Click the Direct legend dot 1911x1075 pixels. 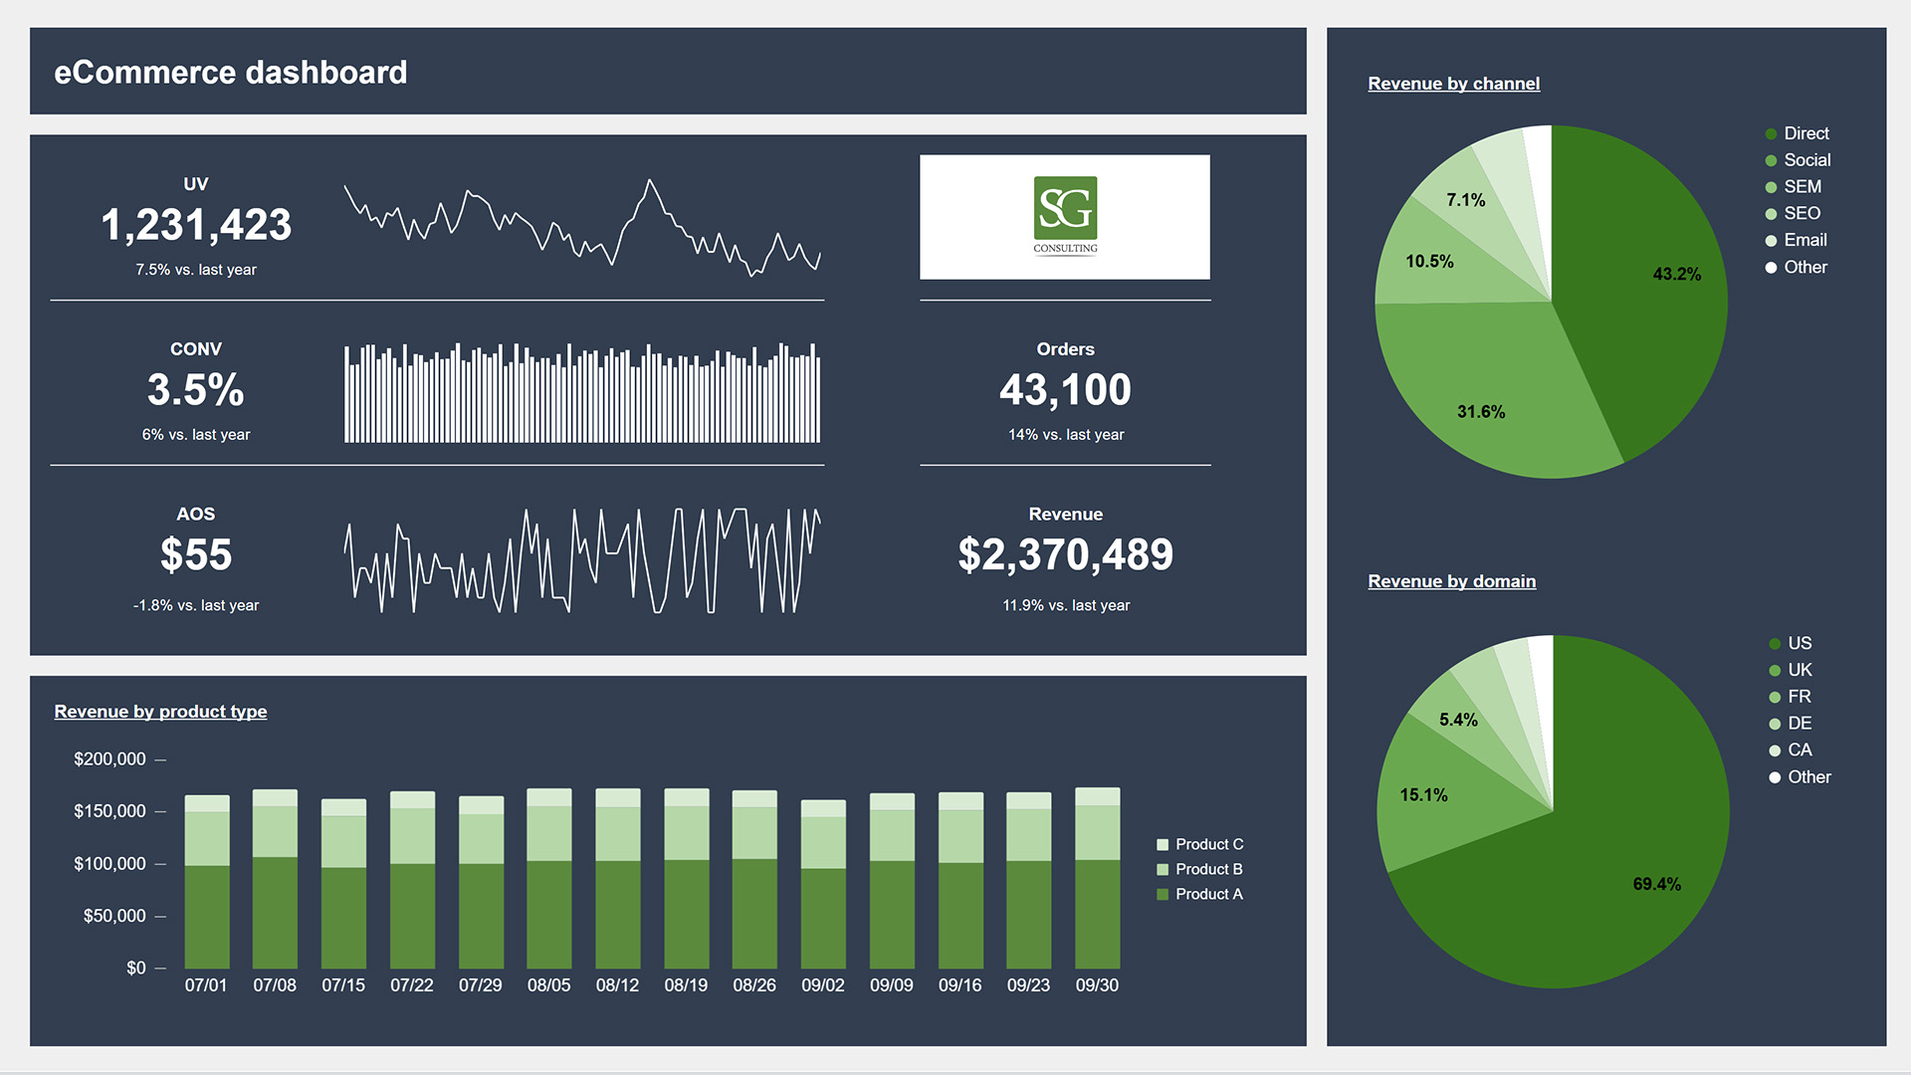tap(1771, 133)
